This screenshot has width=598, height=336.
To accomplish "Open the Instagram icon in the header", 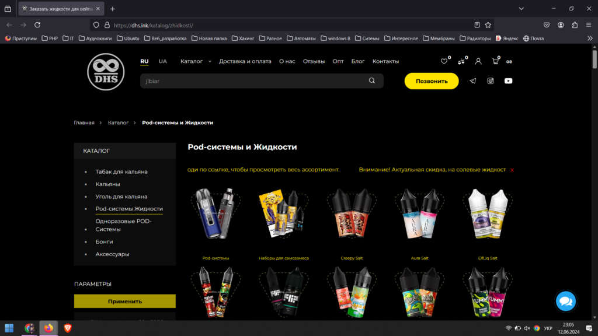I will coord(491,80).
